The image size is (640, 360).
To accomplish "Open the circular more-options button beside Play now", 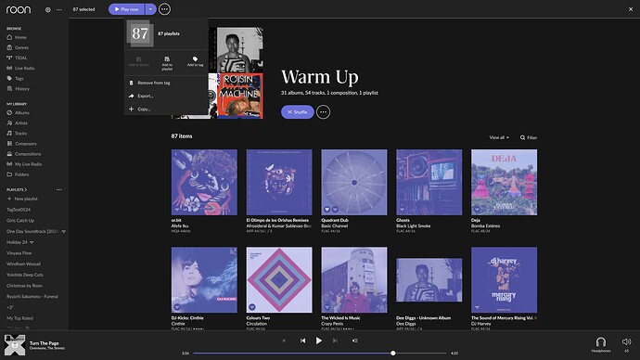I will coord(164,9).
